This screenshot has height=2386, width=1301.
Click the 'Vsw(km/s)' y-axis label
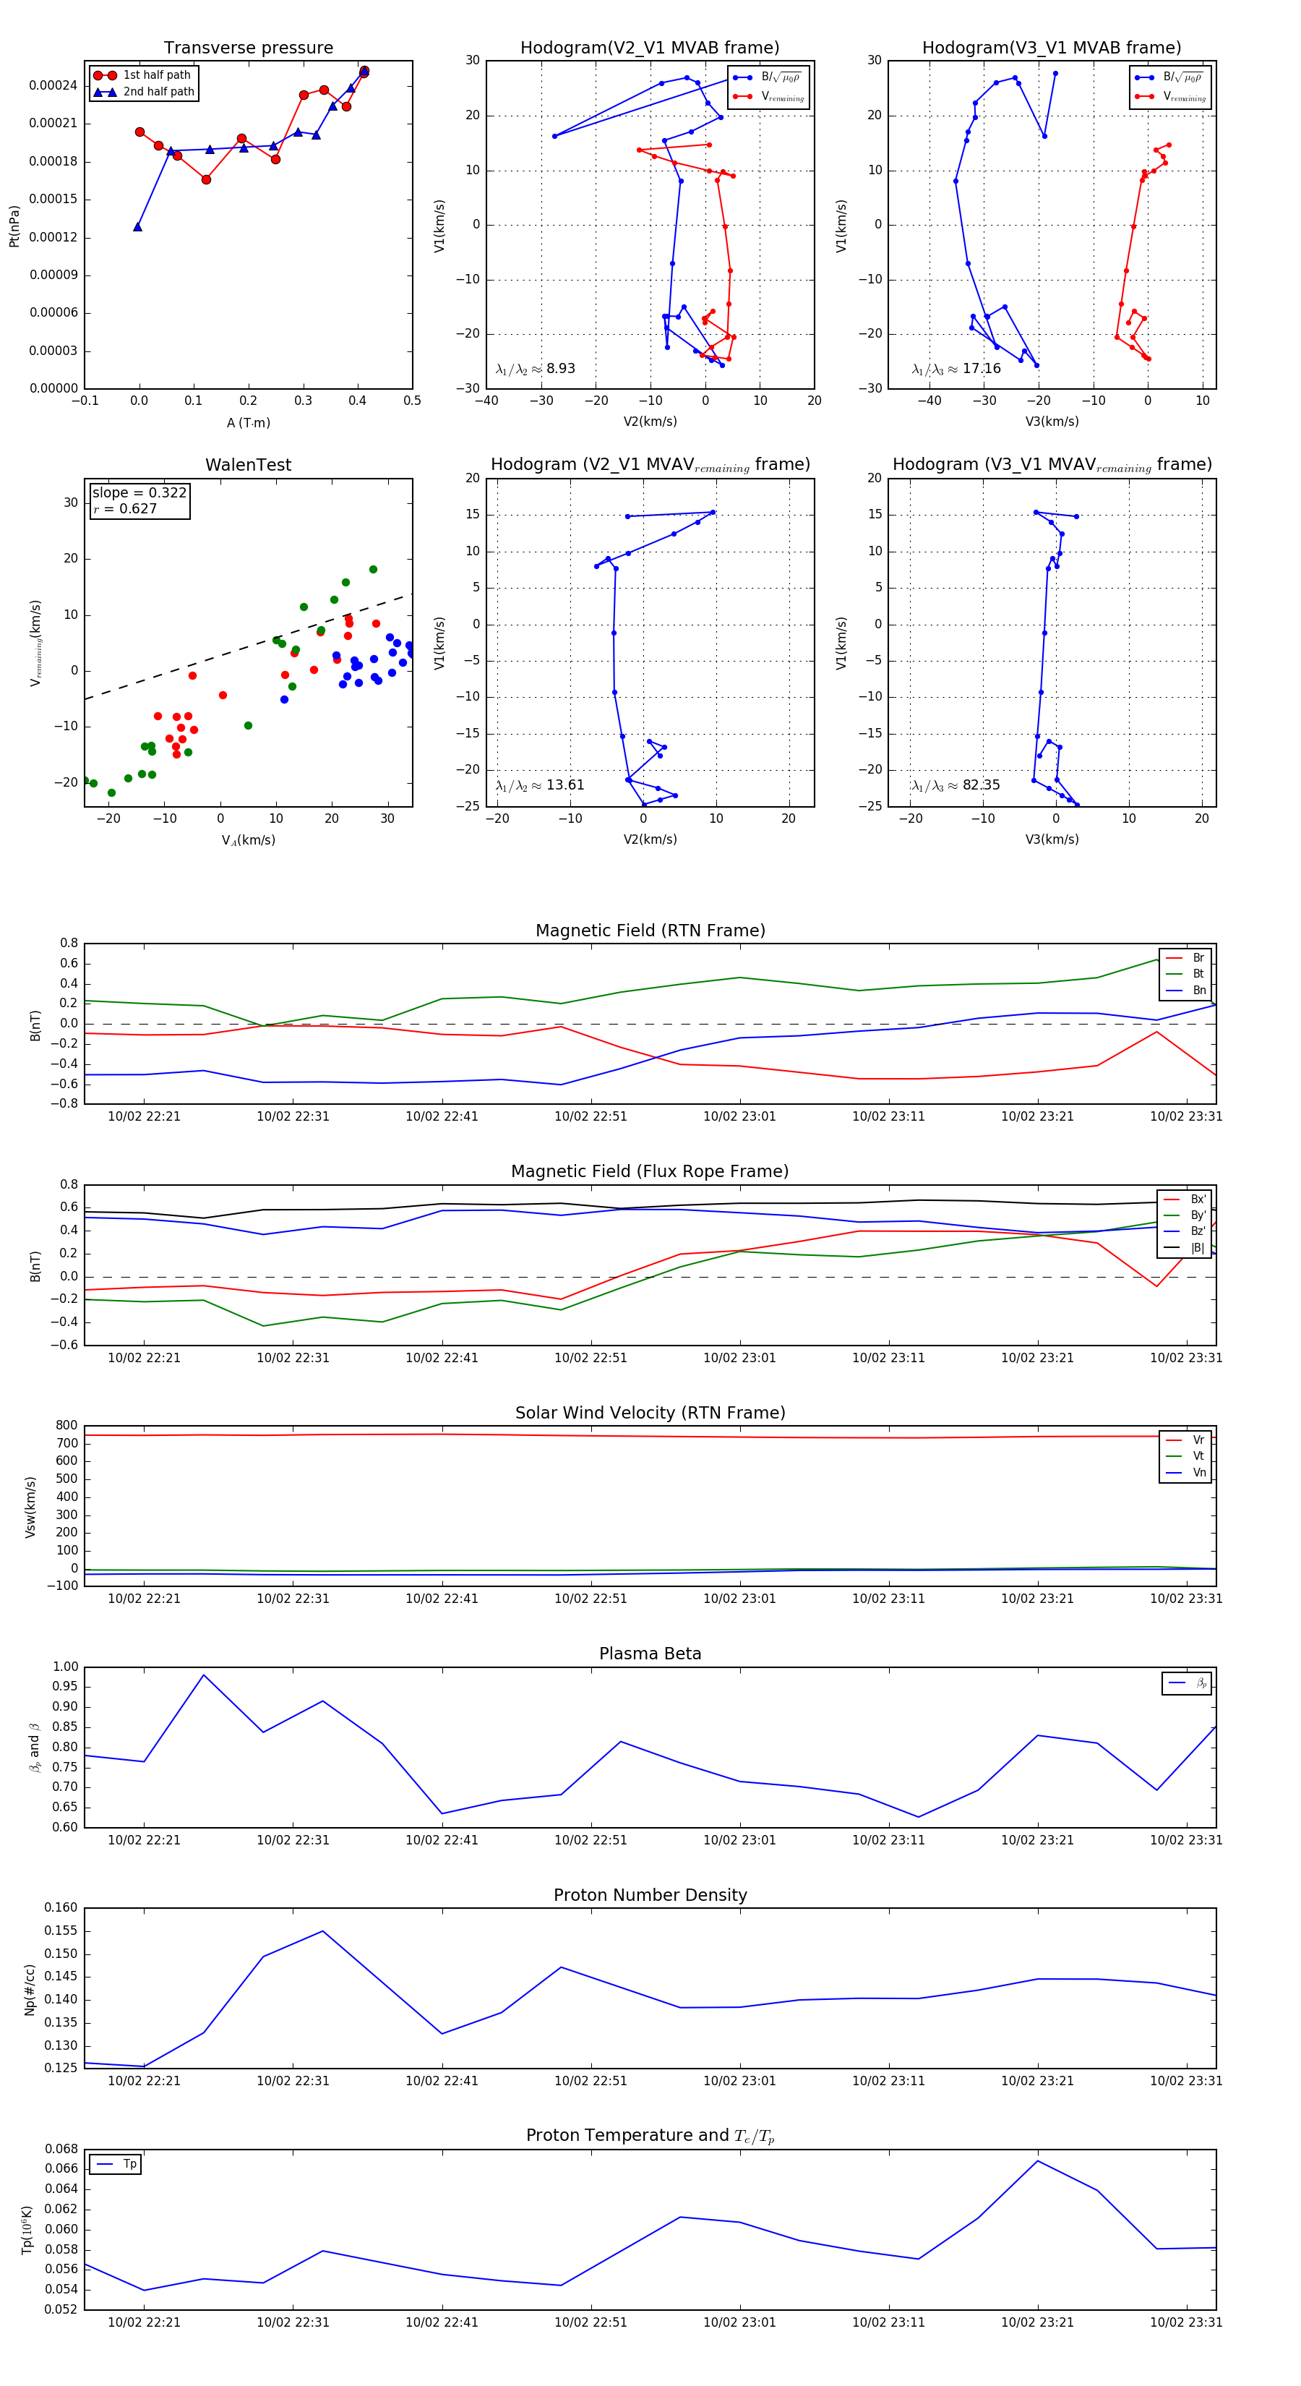click(x=30, y=1507)
